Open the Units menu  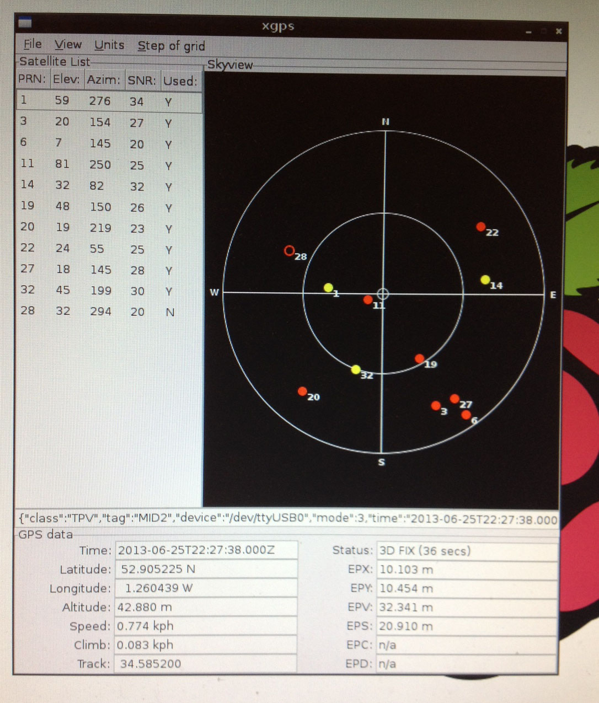(109, 45)
